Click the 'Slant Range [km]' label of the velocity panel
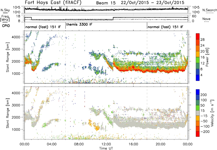Viewport: 217px width, 150px height. click(x=8, y=113)
